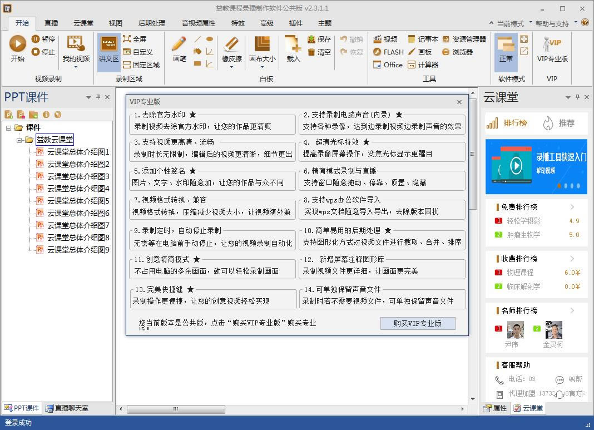Select 云课堂总体介绍图3 in tree
The image size is (594, 430).
point(78,176)
